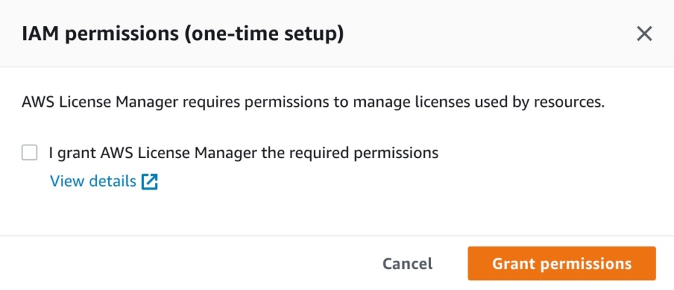Select Cancel in the dialog footer

tap(407, 263)
